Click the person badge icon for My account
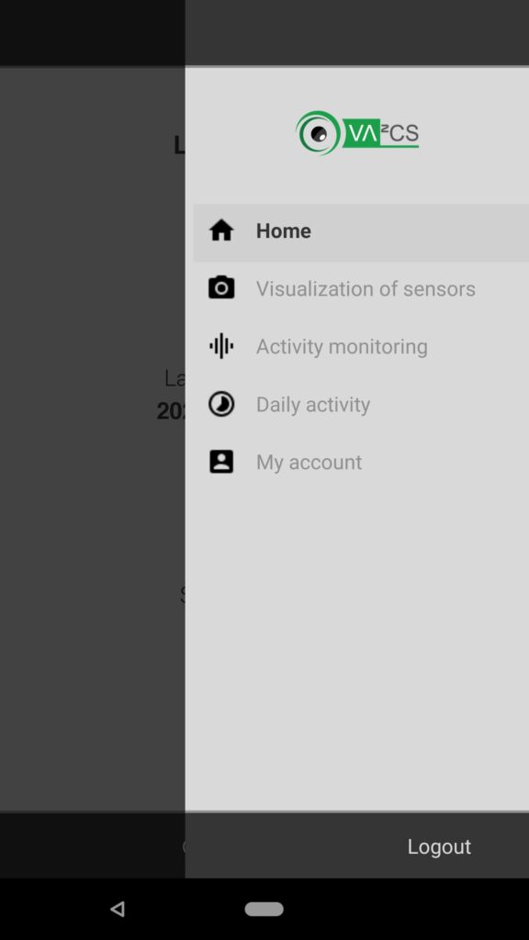The height and width of the screenshot is (940, 529). point(221,462)
